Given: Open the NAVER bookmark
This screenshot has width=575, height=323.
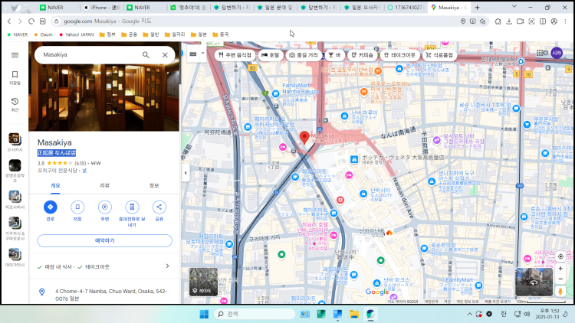Looking at the screenshot, I should 17,34.
